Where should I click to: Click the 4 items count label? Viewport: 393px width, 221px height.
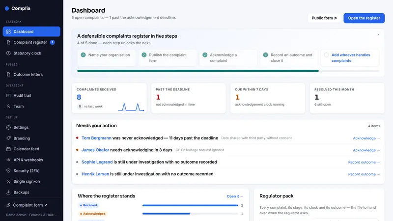374,126
